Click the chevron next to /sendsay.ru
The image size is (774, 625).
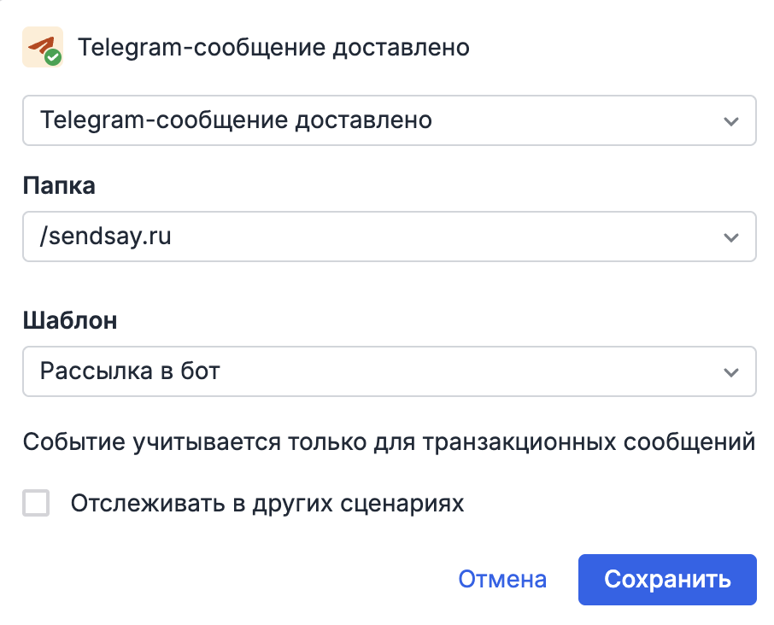click(x=731, y=237)
